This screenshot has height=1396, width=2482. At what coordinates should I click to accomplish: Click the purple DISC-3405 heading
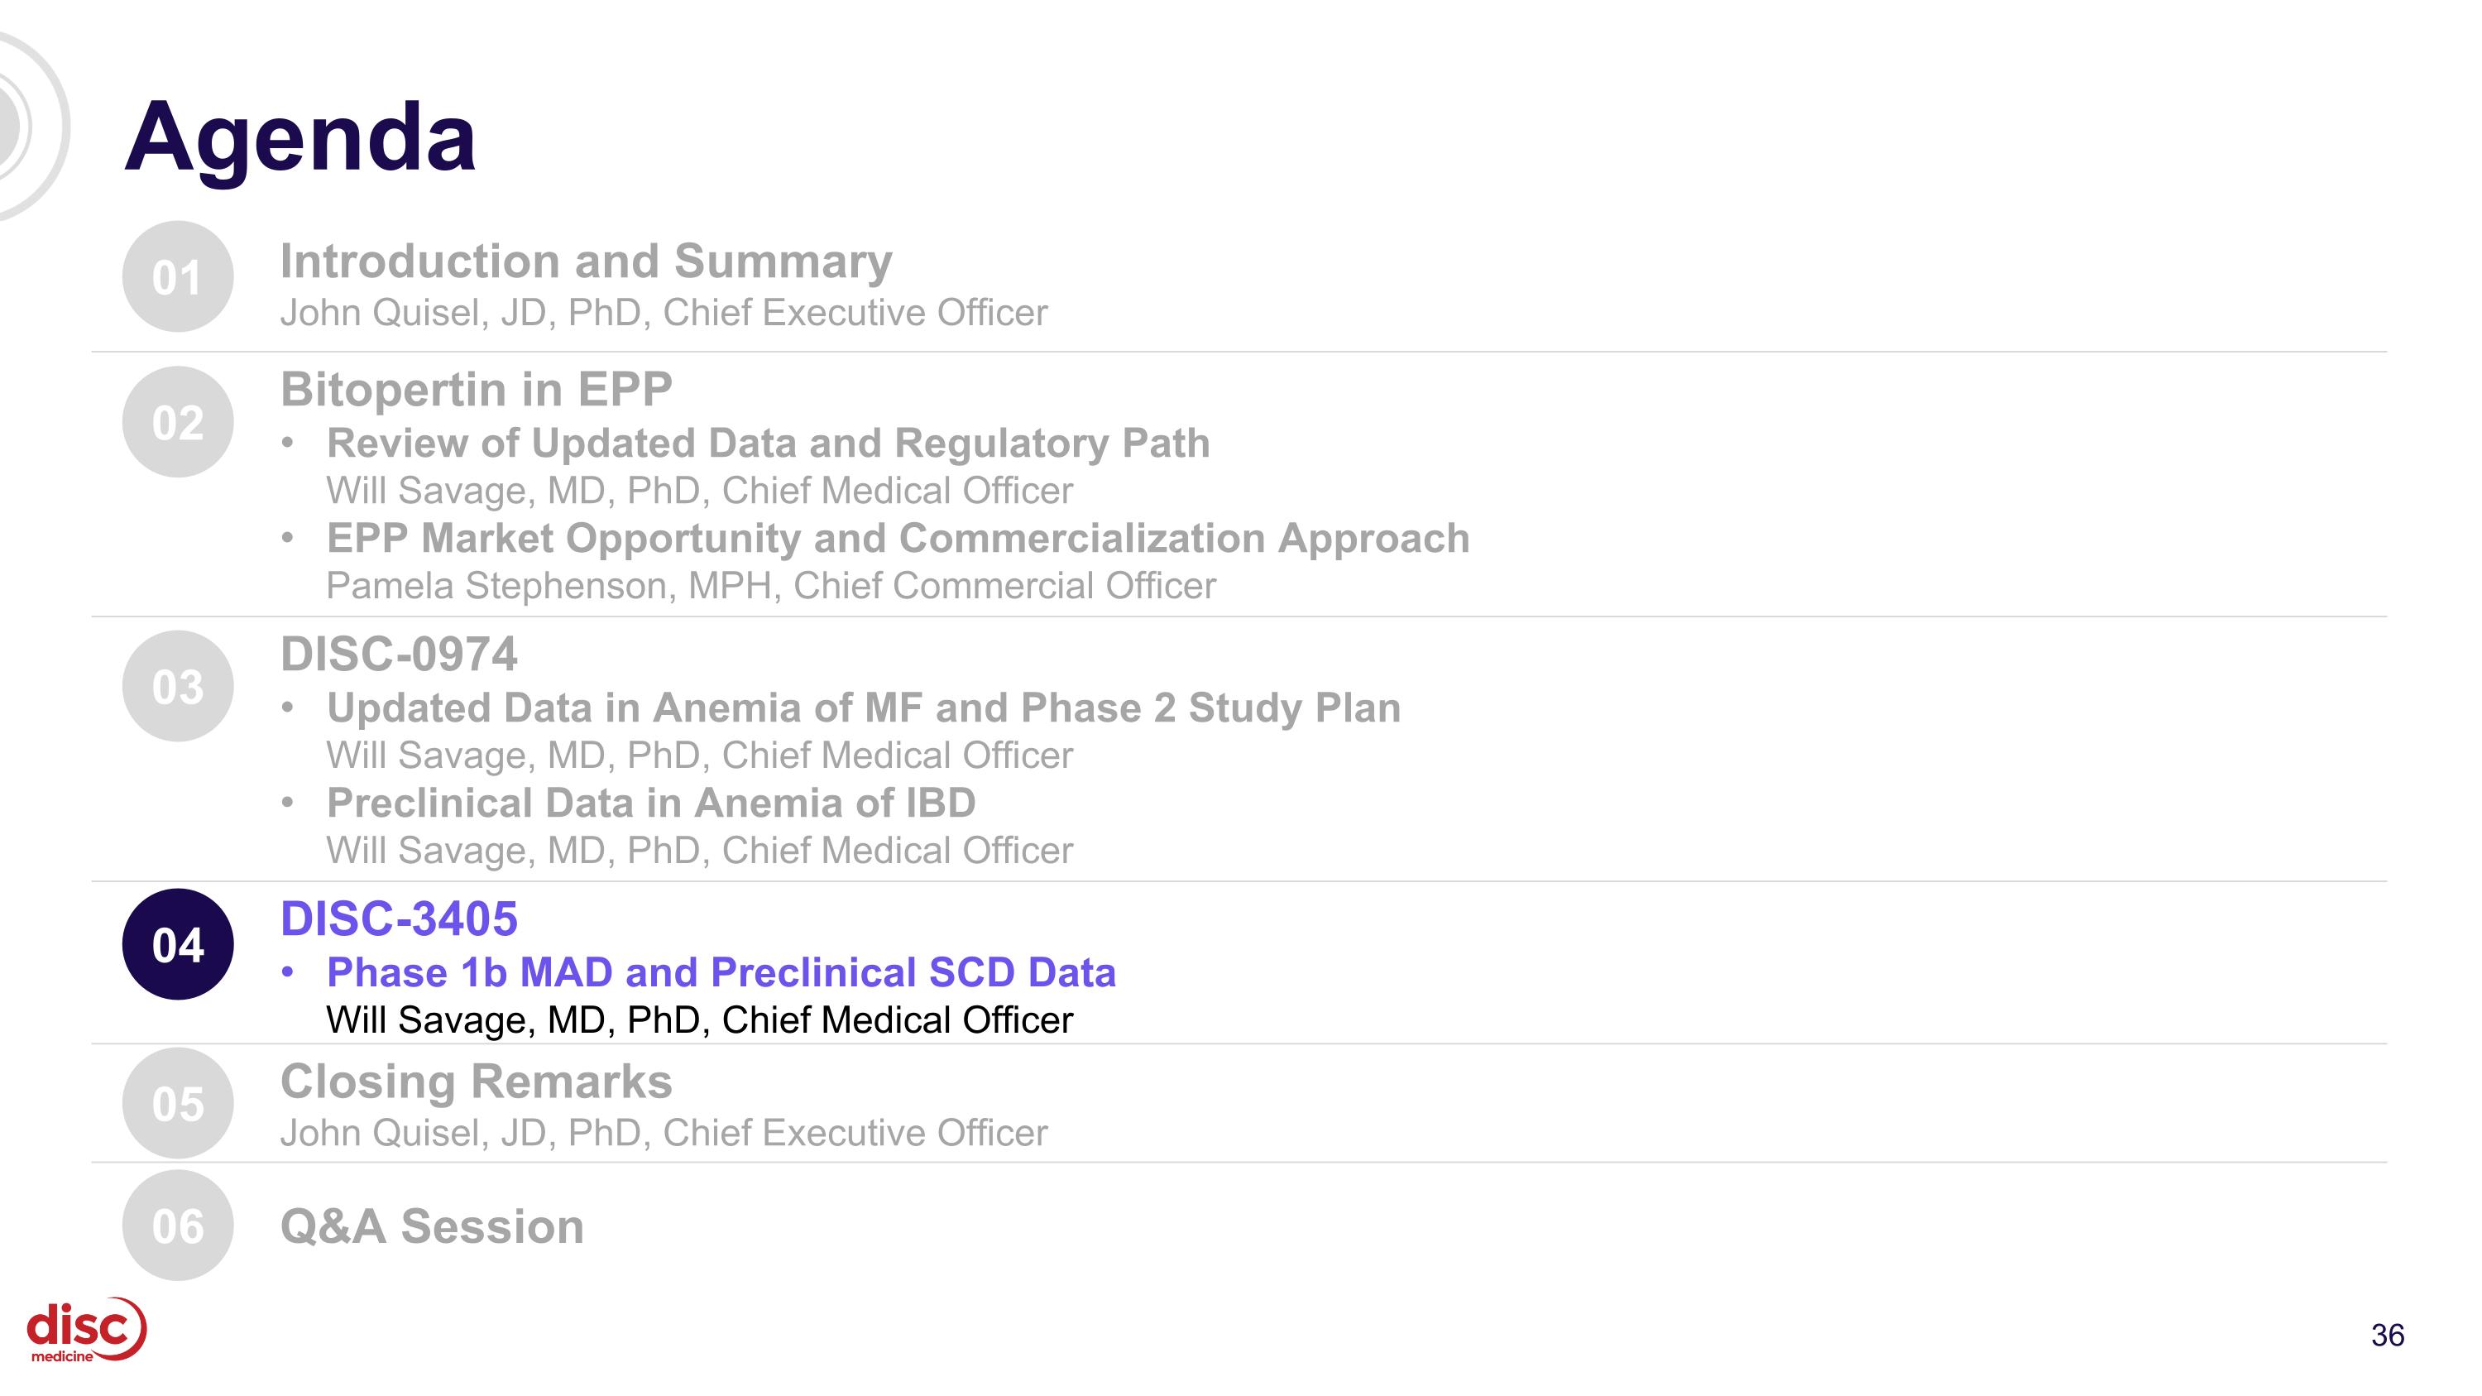[x=399, y=919]
